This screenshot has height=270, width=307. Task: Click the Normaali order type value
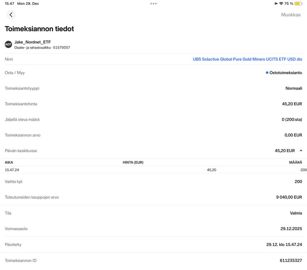point(294,88)
